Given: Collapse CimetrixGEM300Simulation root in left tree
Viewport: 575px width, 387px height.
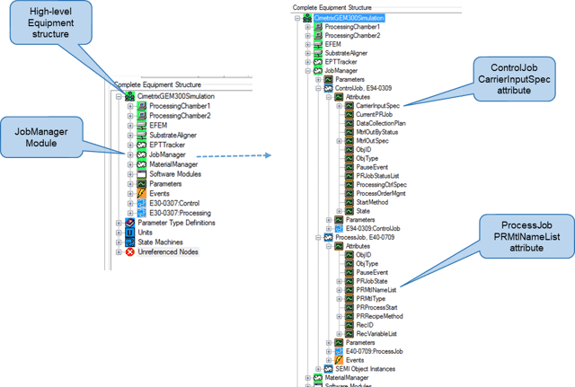Looking at the screenshot, I should 119,96.
